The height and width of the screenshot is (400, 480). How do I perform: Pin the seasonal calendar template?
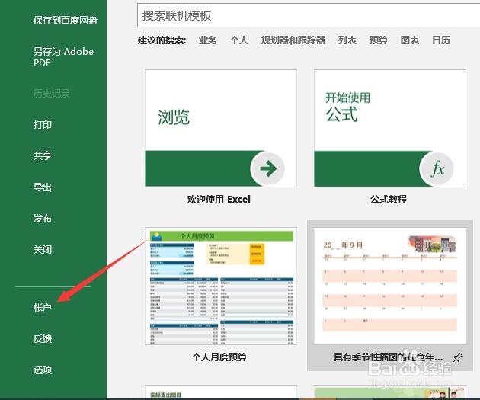tap(458, 357)
